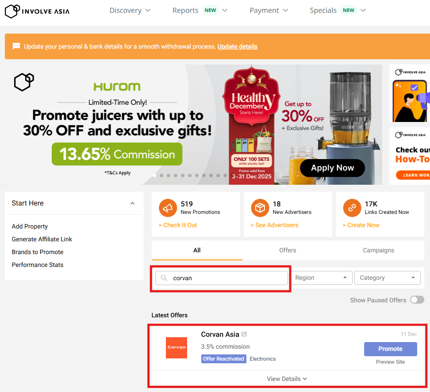Image resolution: width=430 pixels, height=392 pixels.
Task: Click the link chain Links Created icon
Action: coord(352,208)
